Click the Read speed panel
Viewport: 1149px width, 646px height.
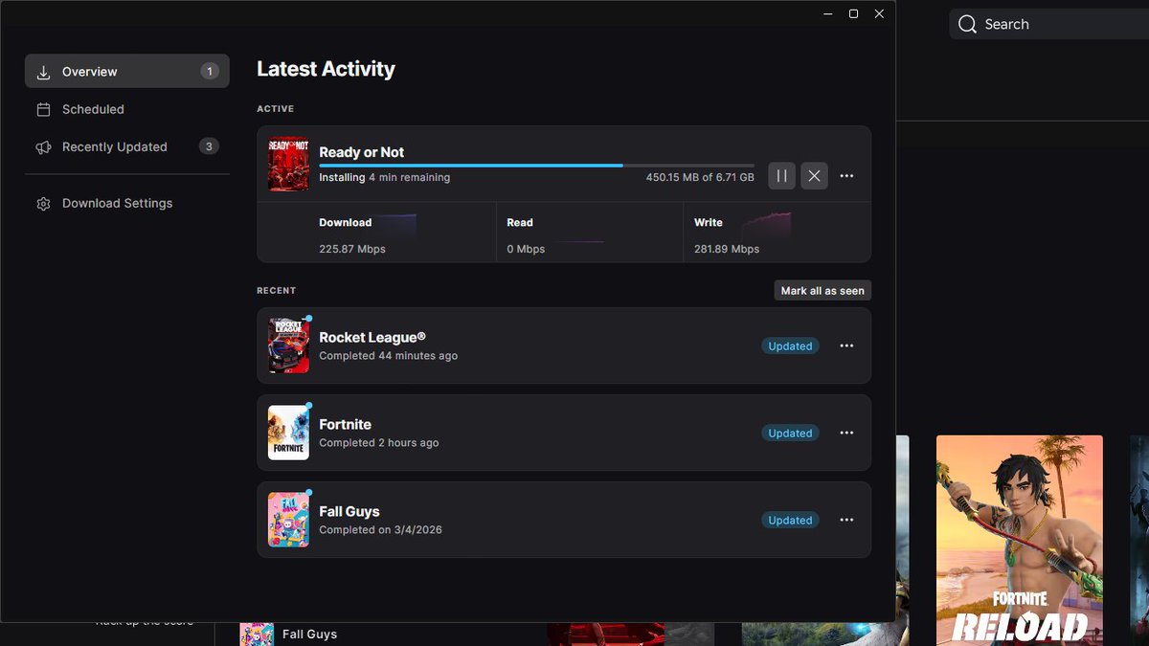point(589,232)
